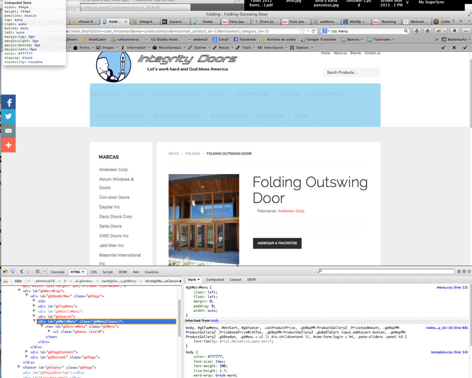
Task: Select gkMainMenu div row in HTML tree
Action: coord(106,321)
